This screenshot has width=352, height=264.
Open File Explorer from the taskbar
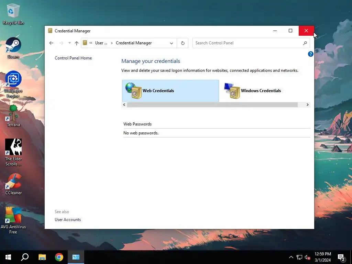pyautogui.click(x=42, y=257)
